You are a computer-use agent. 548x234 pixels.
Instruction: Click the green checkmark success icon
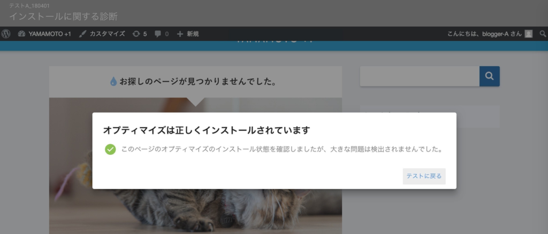pos(110,149)
